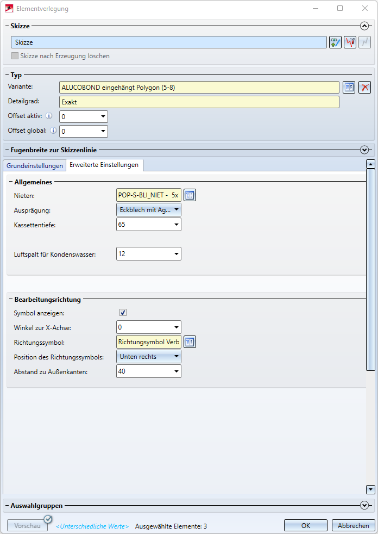
Task: Click Unterschiedliche Werte text
Action: (92, 526)
